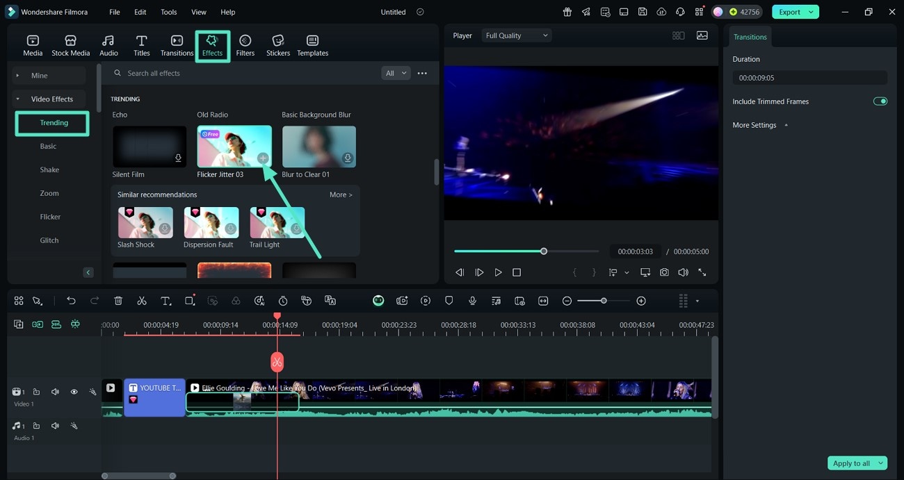The height and width of the screenshot is (480, 904).
Task: Switch to the Transitions tab
Action: [x=177, y=46]
